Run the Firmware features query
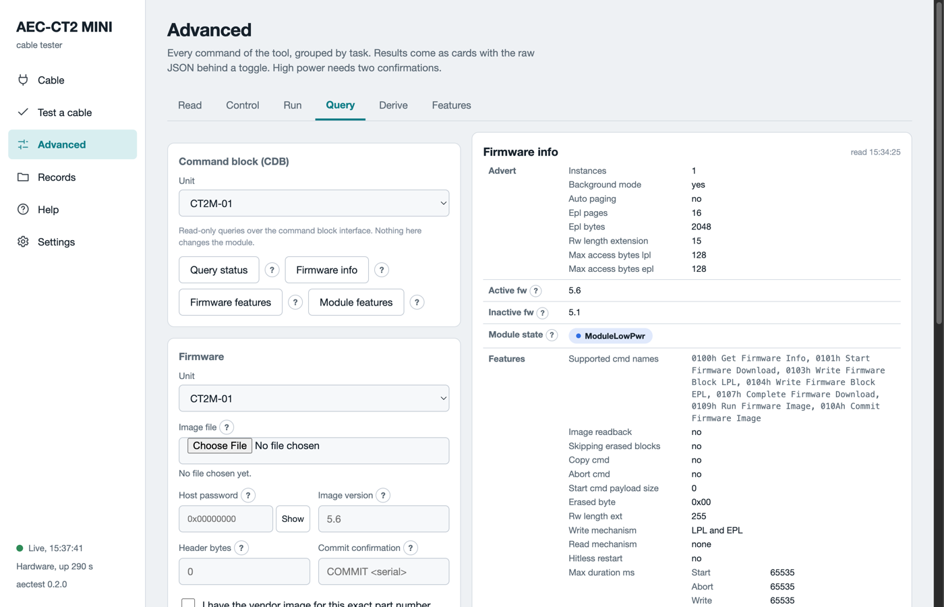The width and height of the screenshot is (944, 607). [231, 302]
